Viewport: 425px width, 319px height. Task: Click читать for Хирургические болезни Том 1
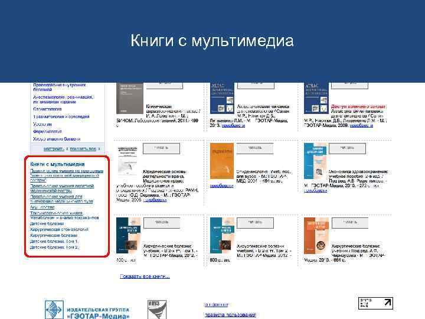click(x=162, y=223)
